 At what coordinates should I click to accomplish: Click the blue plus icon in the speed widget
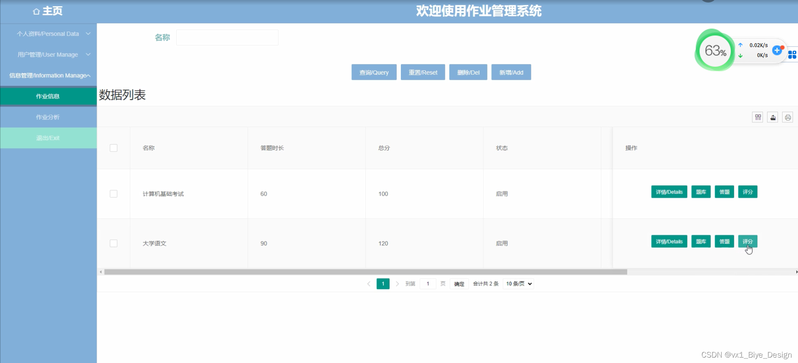point(777,50)
